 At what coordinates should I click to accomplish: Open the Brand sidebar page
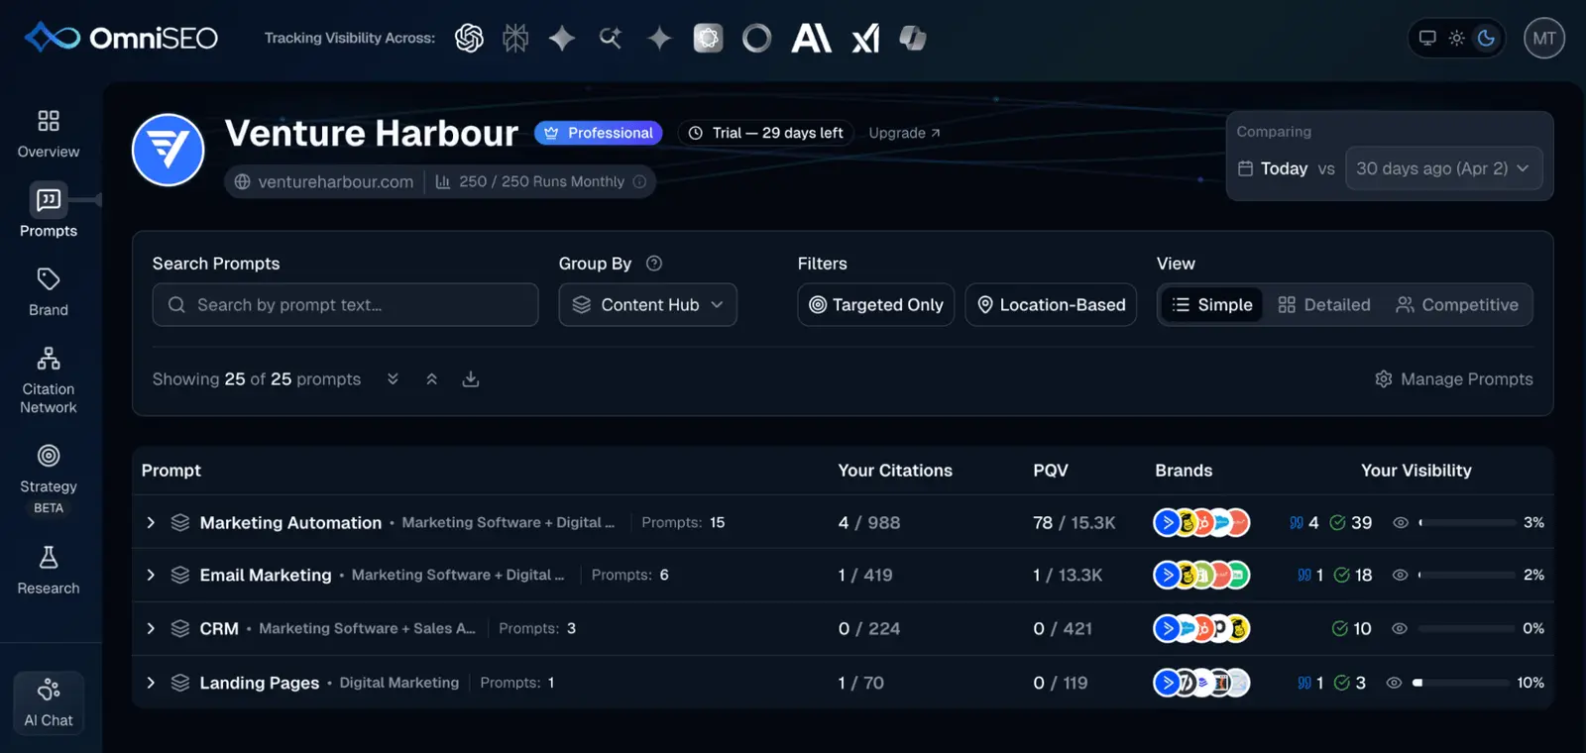click(49, 292)
